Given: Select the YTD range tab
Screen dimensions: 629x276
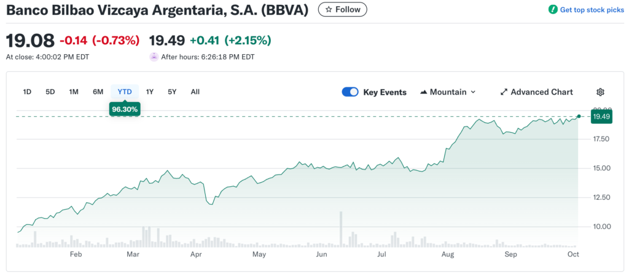Looking at the screenshot, I should (125, 92).
